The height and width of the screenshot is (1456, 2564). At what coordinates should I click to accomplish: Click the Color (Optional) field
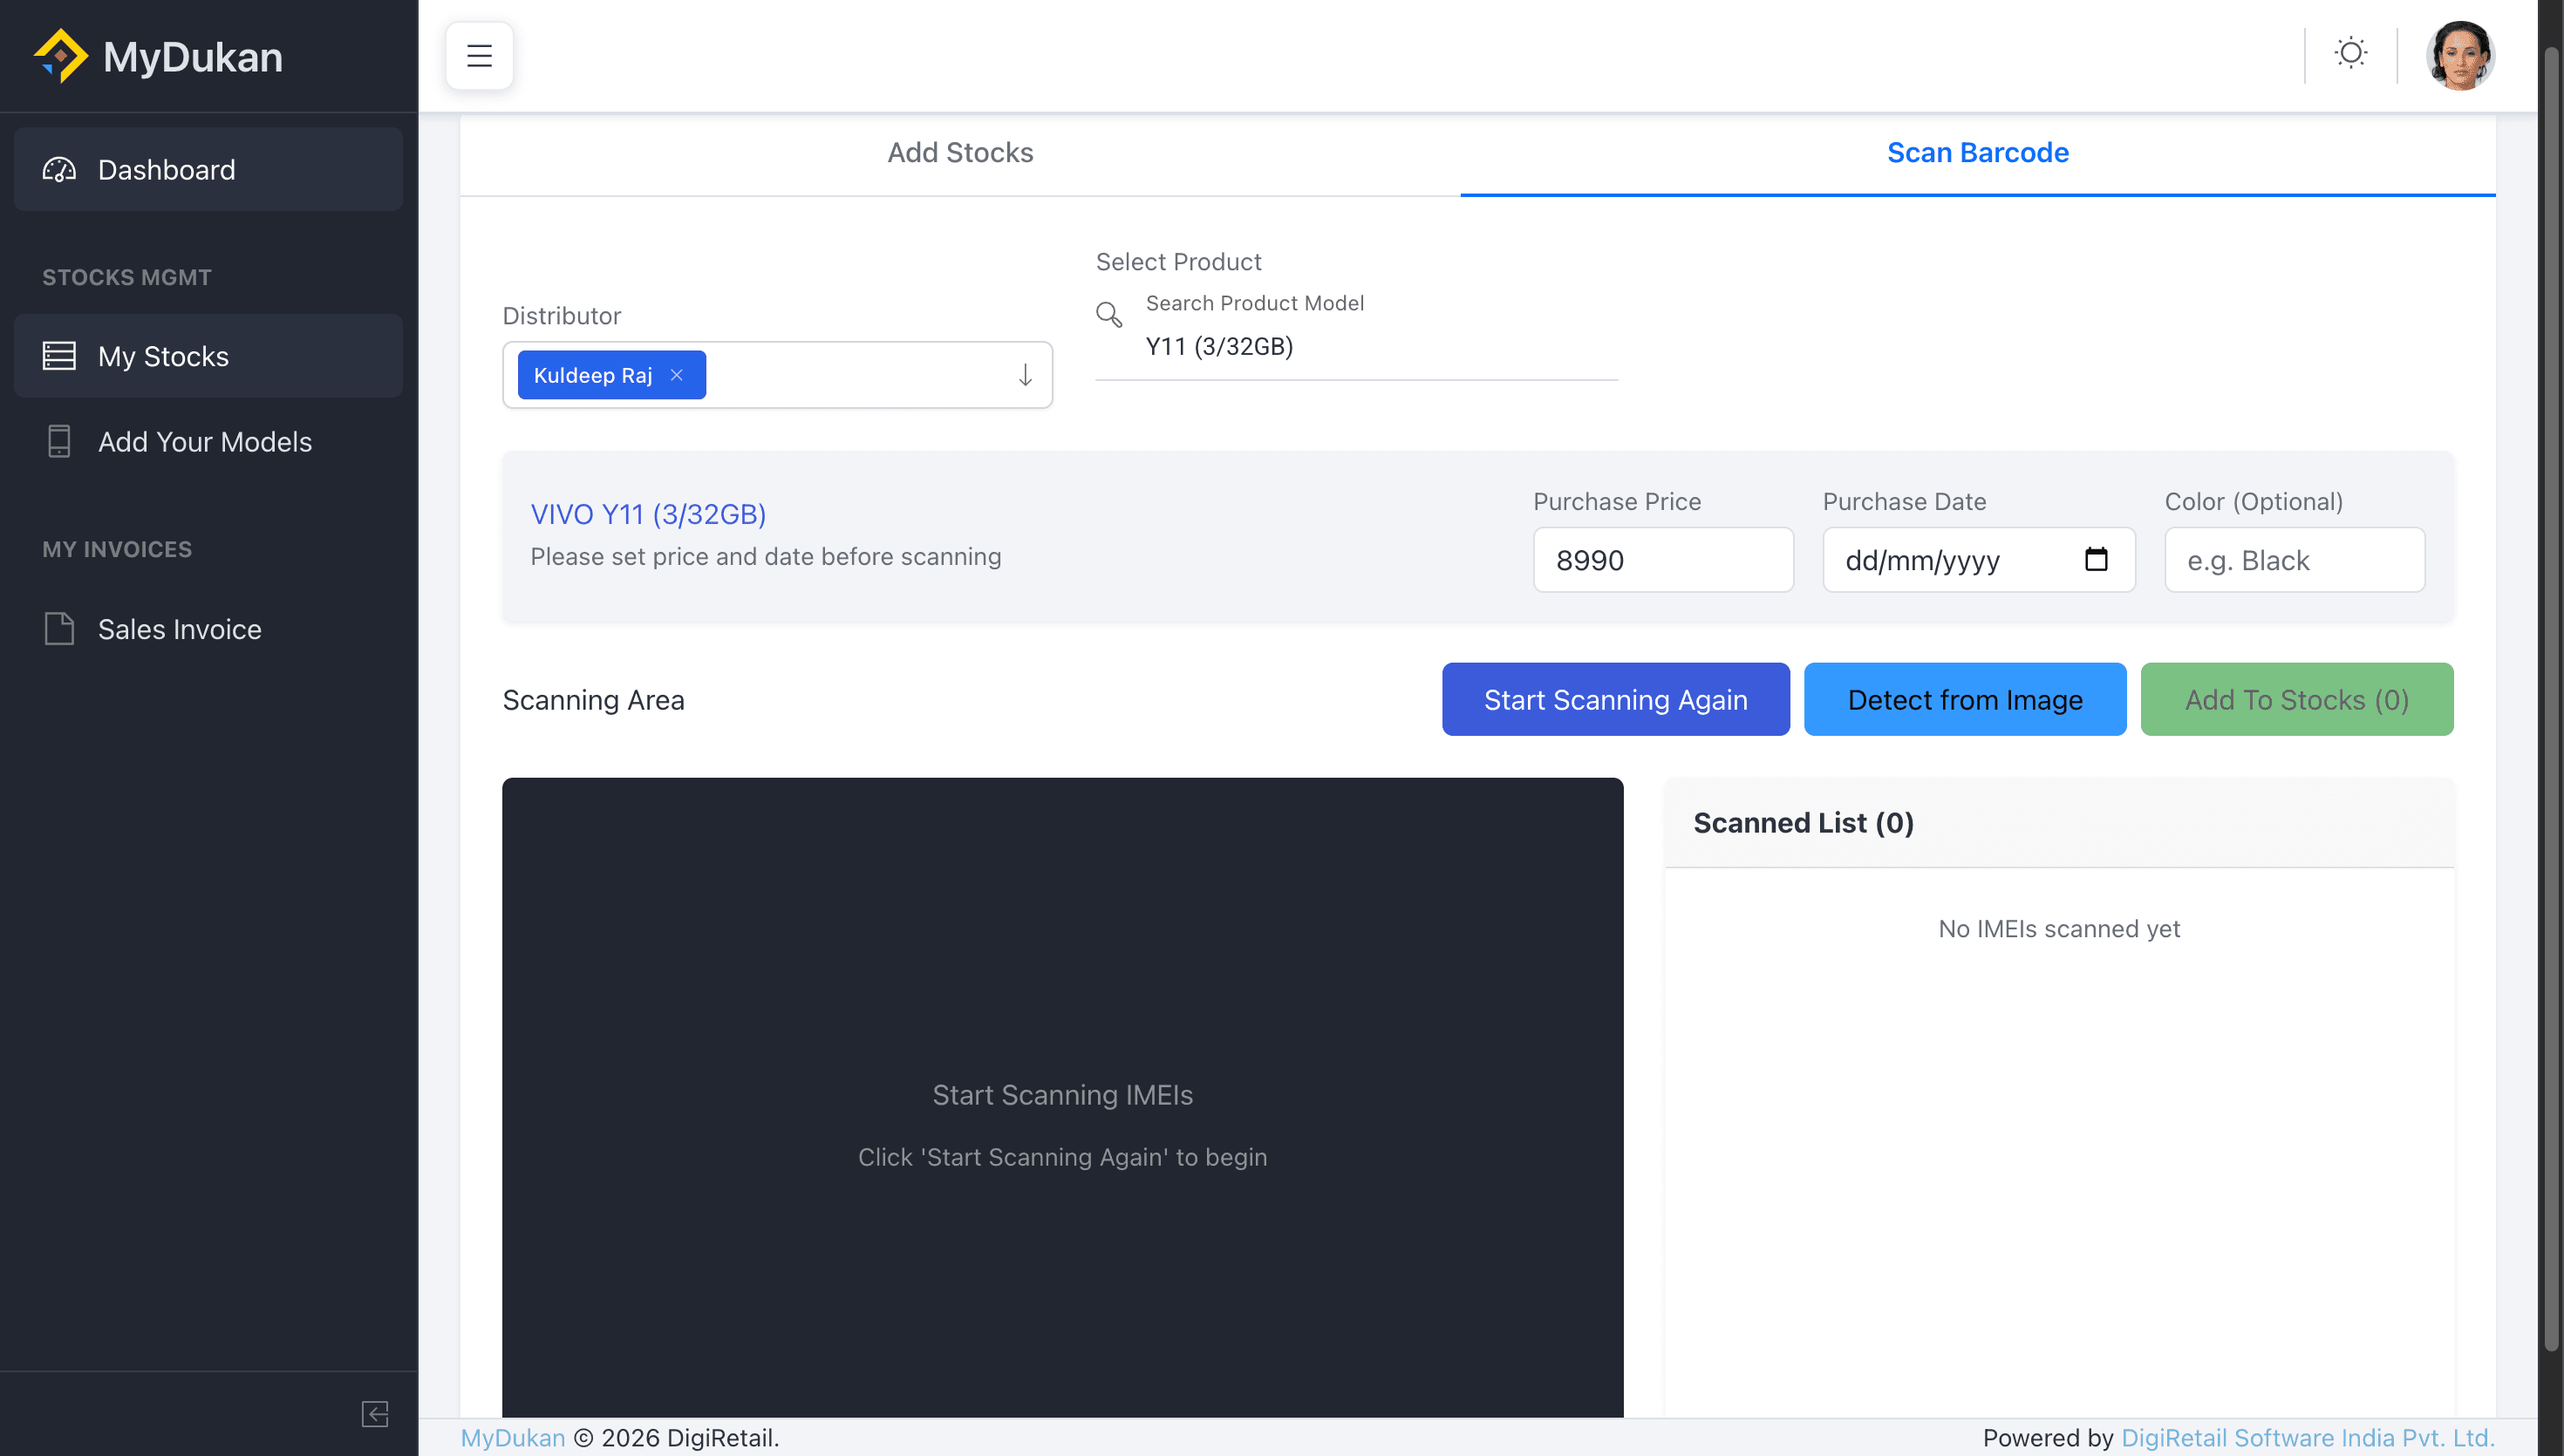[x=2294, y=560]
